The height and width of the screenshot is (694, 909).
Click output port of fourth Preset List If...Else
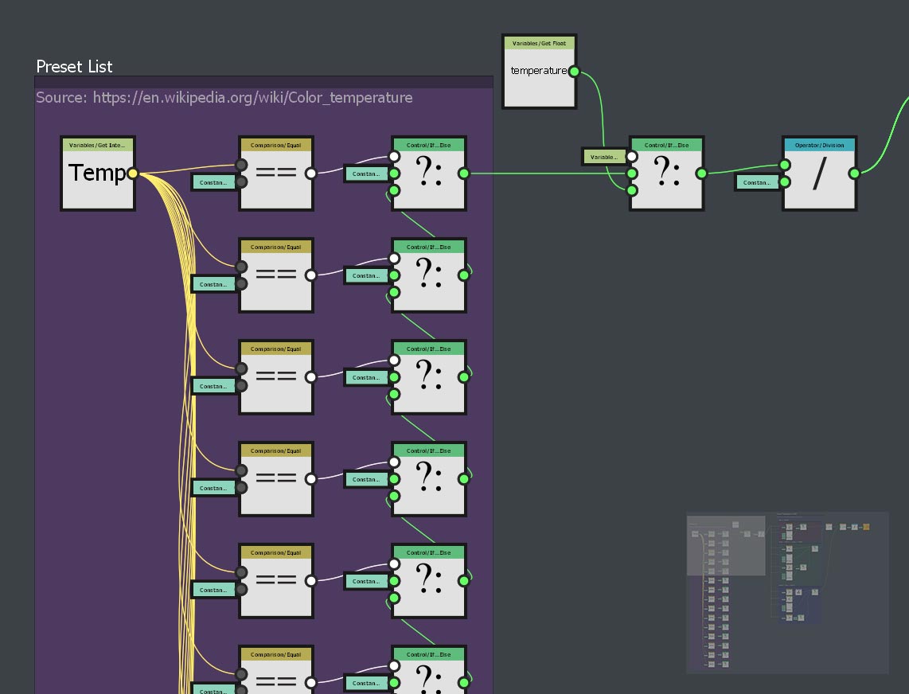pyautogui.click(x=464, y=479)
